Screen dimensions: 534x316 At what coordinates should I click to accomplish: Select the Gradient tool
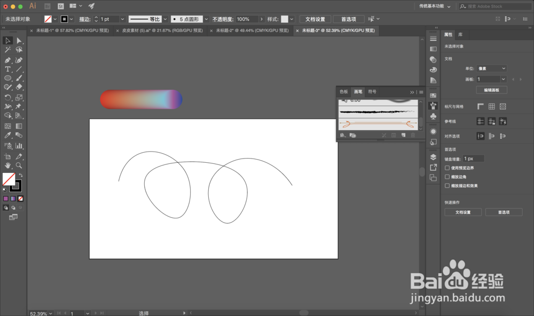(19, 126)
